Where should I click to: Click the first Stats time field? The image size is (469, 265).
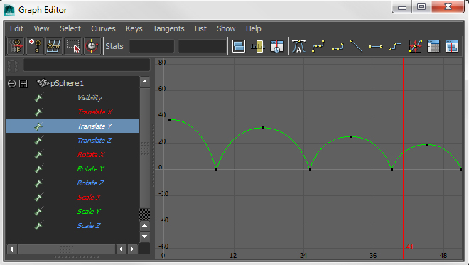(151, 46)
